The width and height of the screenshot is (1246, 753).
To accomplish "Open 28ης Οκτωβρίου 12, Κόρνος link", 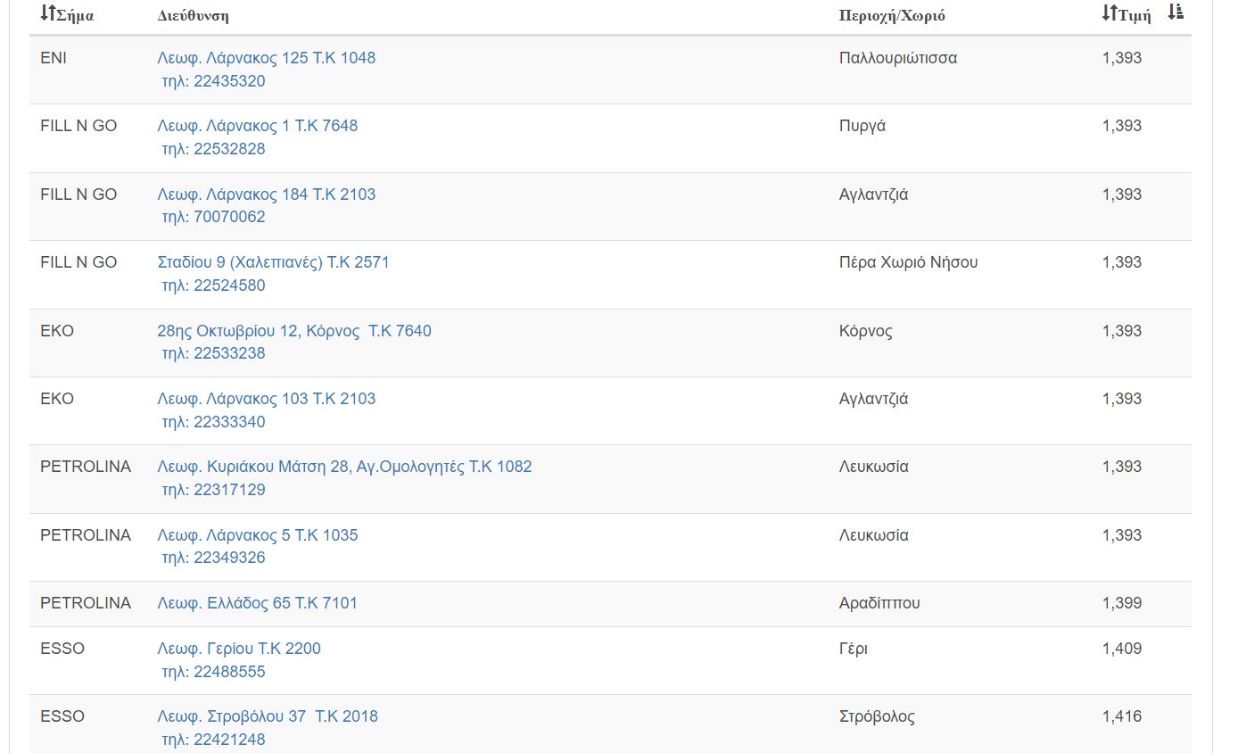I will click(293, 331).
